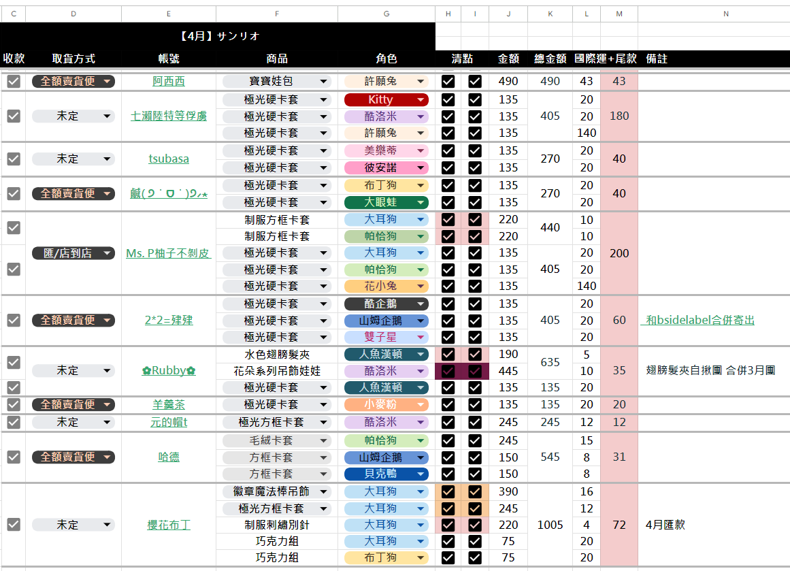Screen dimensions: 790x571
Task: Toggle the 收款 checkbox in the tsubasa row
Action: tap(14, 159)
